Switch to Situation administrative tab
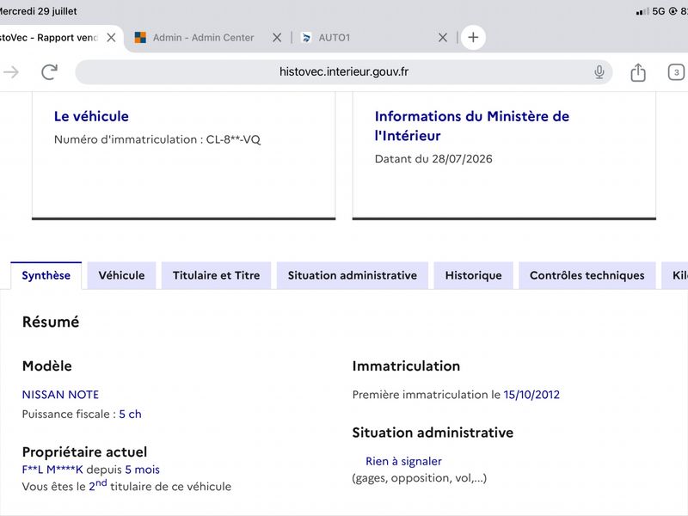 [353, 275]
